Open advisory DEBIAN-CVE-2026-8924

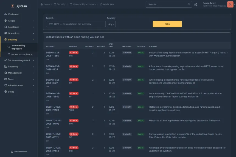53,68
